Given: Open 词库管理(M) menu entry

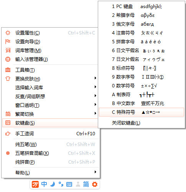Looking at the screenshot, I should pos(51,51).
